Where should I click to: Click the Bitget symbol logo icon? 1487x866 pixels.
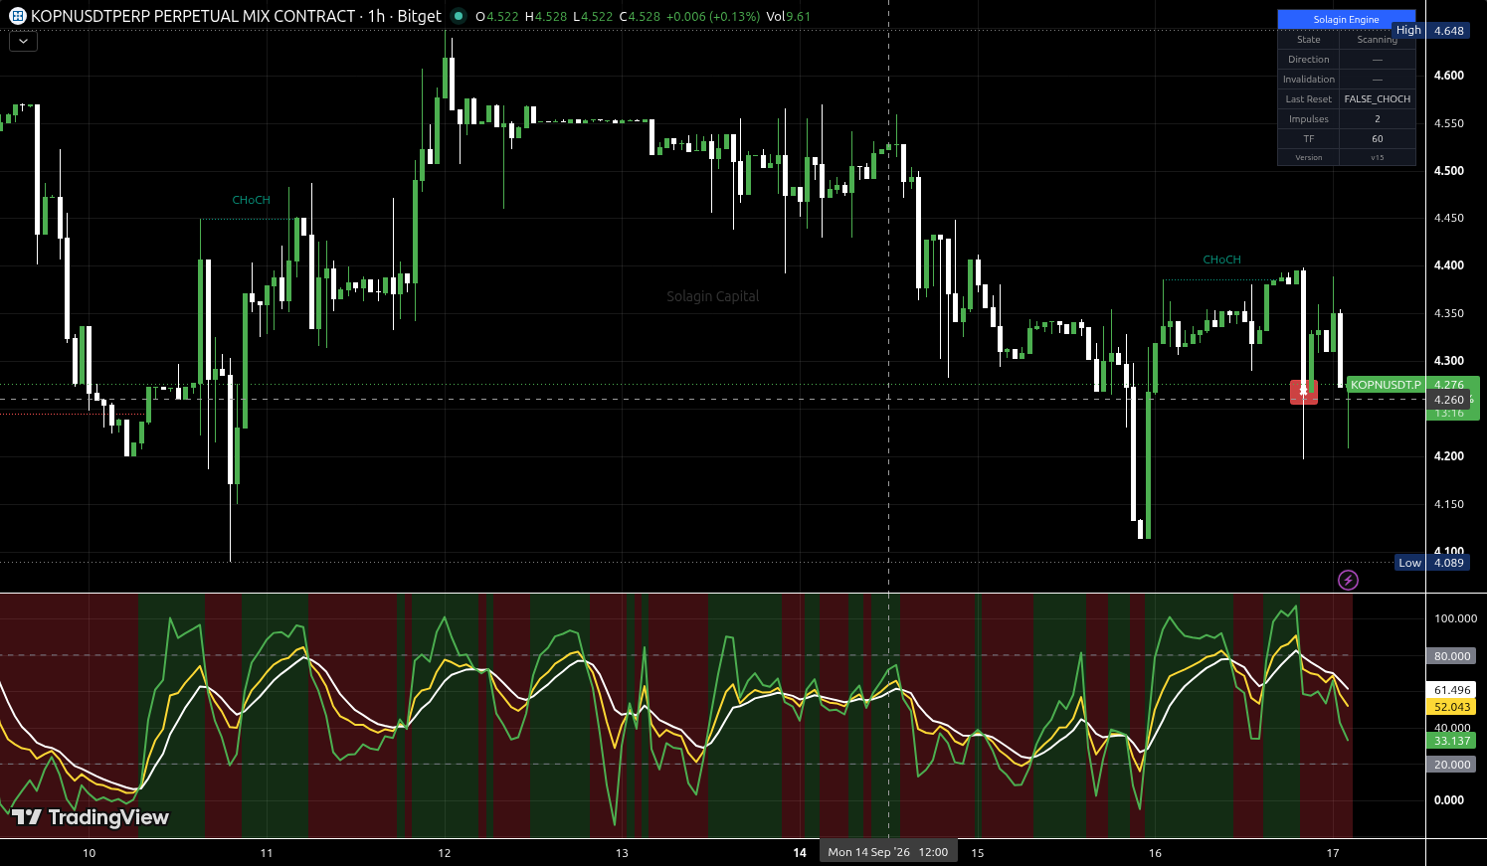point(18,16)
